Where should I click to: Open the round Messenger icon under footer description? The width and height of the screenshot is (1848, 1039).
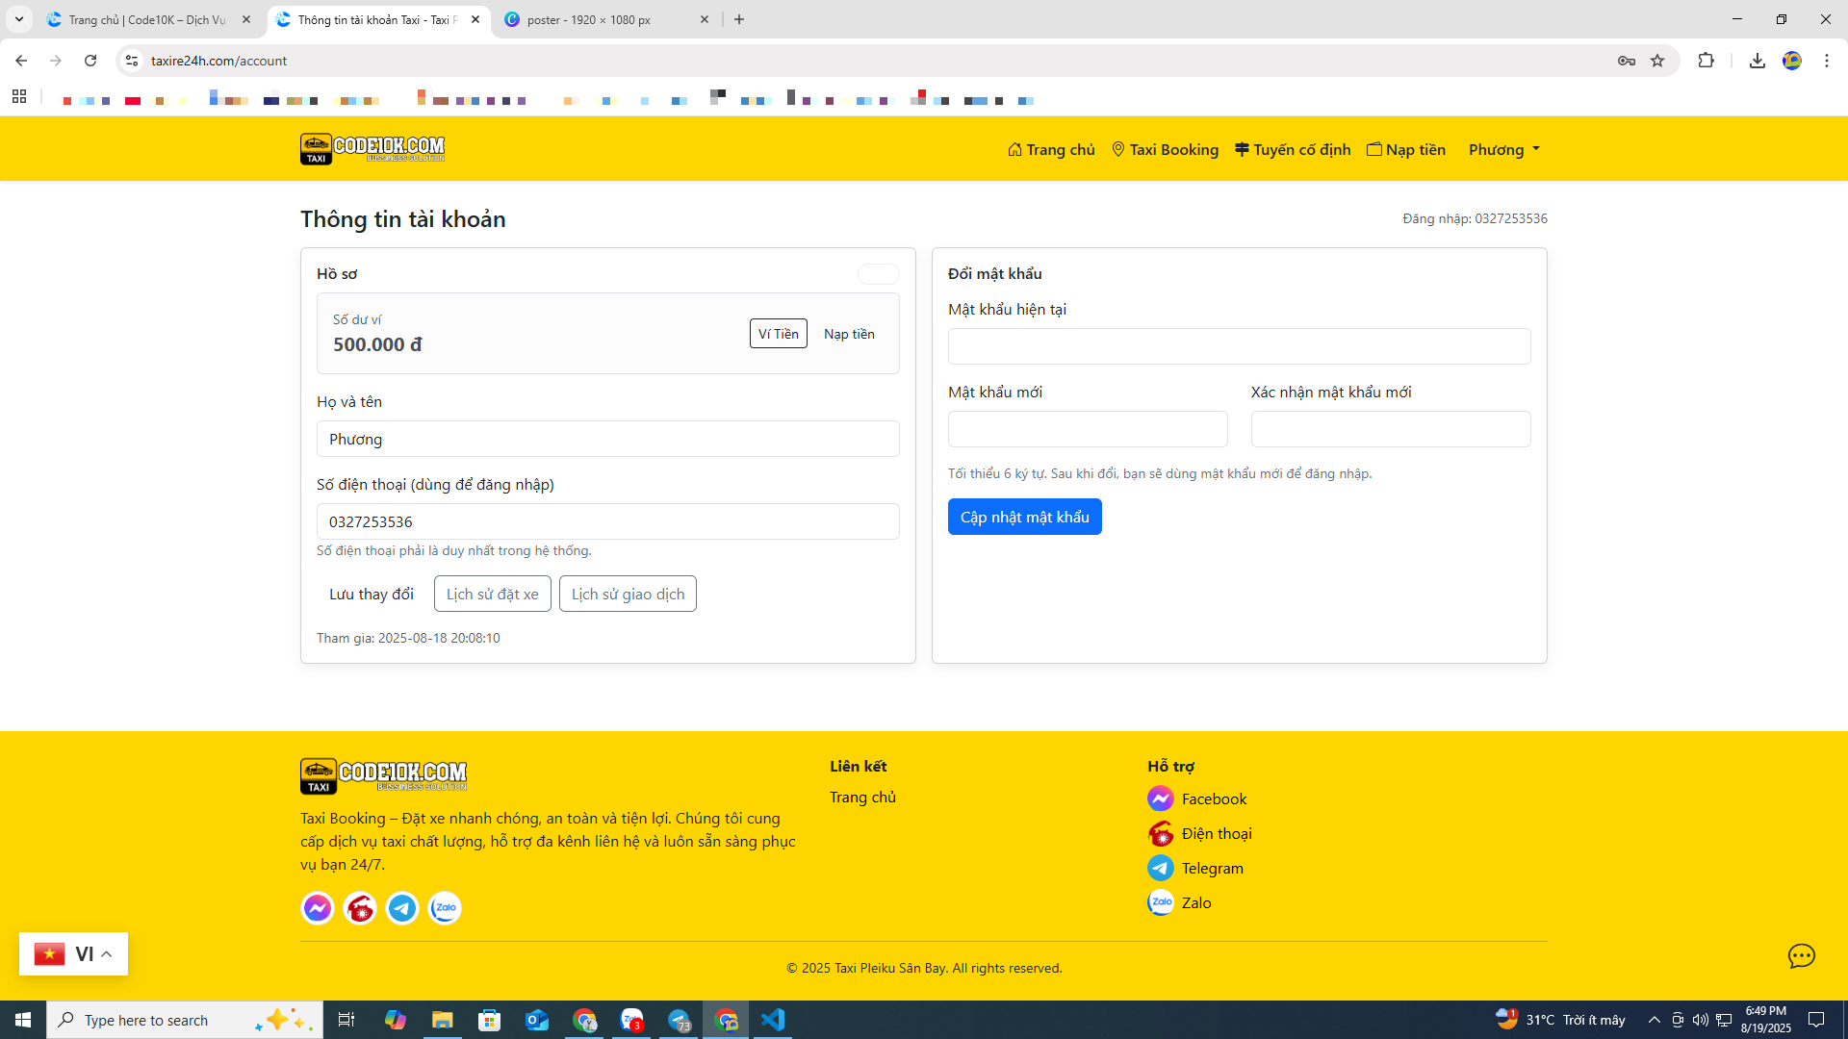318,908
